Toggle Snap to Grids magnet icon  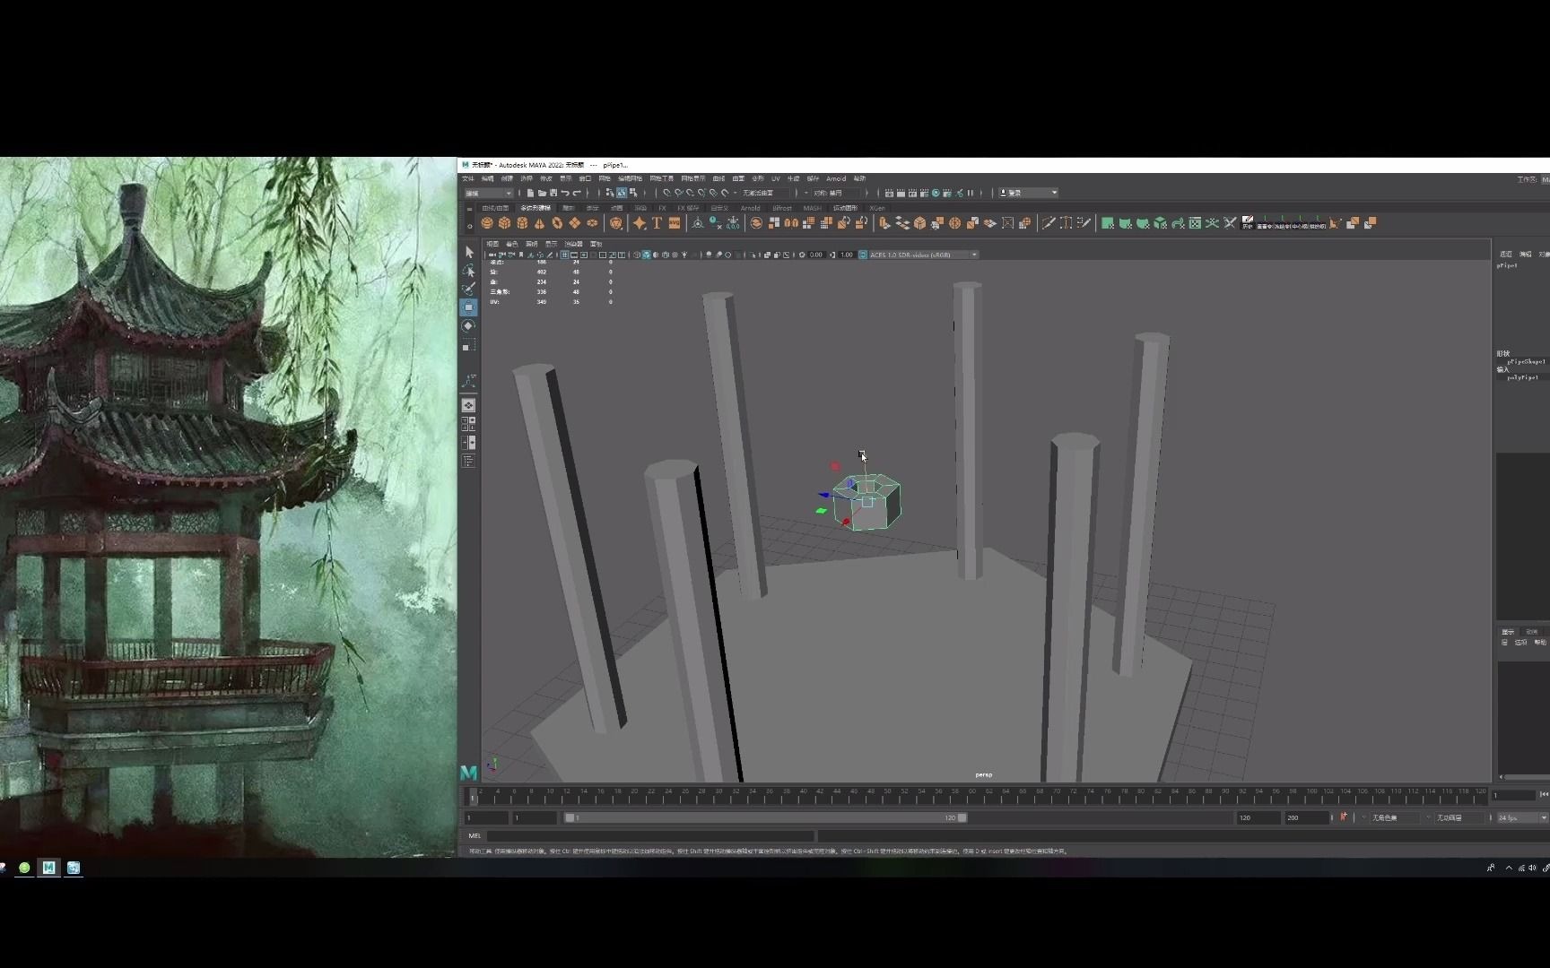point(666,193)
